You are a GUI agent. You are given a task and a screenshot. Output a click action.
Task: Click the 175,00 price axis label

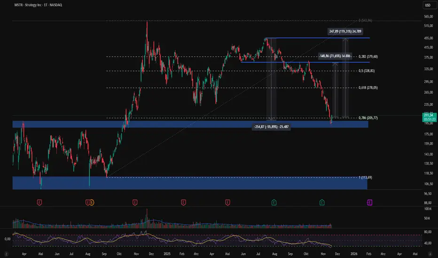428,134
